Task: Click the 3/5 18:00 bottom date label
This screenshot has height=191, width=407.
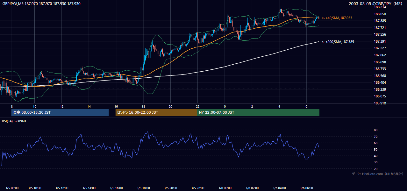Action: tap(144, 188)
